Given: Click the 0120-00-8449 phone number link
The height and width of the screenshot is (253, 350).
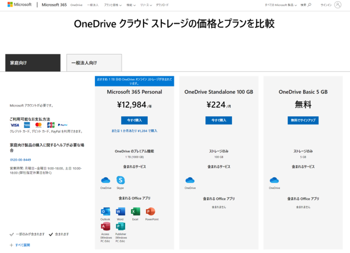Looking at the screenshot, I should (21, 160).
